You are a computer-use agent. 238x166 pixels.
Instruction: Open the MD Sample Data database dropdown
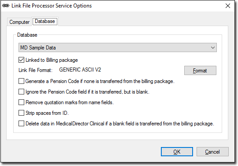[118, 48]
